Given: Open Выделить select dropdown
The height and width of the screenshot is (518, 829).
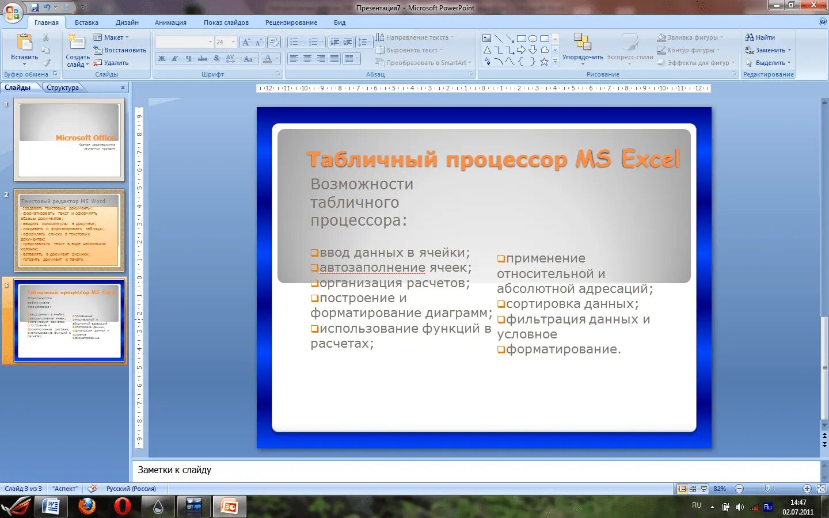Looking at the screenshot, I should coord(768,63).
